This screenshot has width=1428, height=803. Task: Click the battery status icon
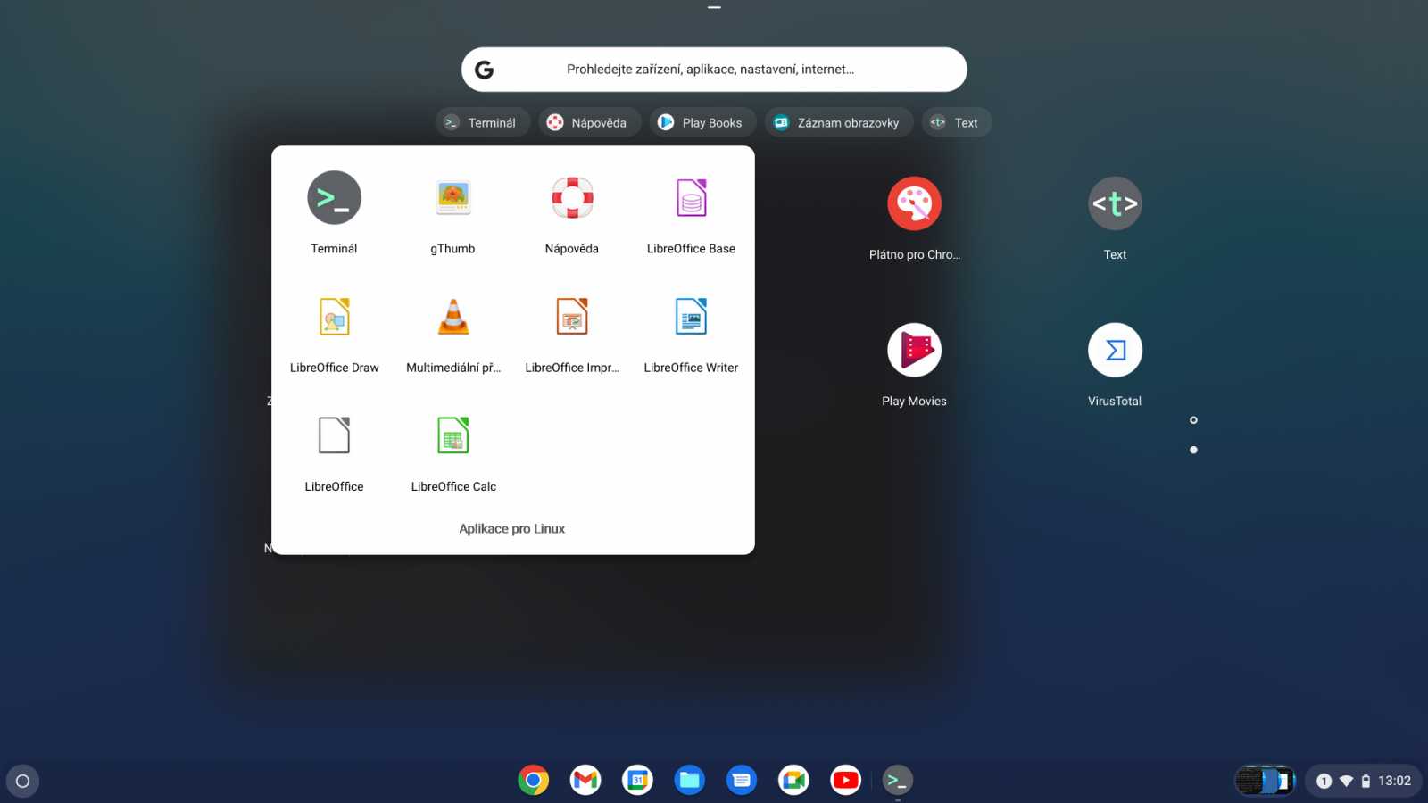coord(1366,781)
